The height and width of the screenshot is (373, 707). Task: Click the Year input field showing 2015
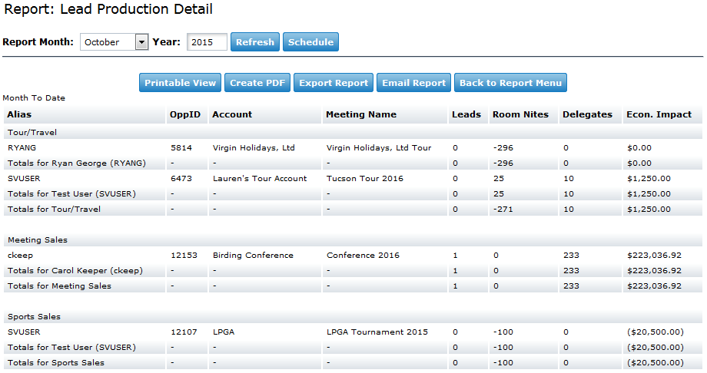coord(207,42)
